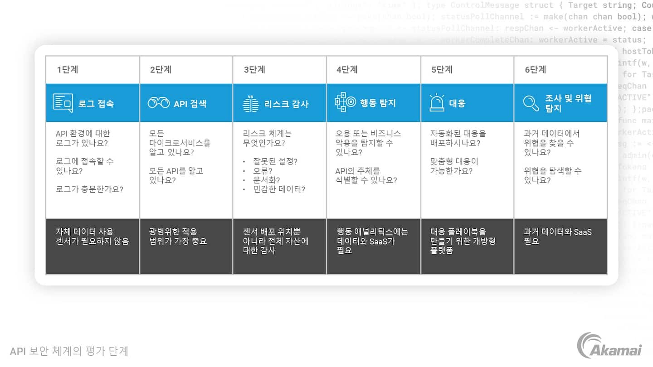
Task: Click the 과거 데이터와 SaaS 필요 footer cell
Action: click(x=557, y=237)
